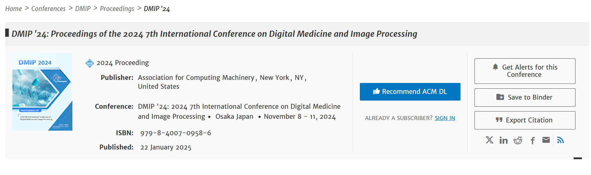Screen dimensions: 591x175
Task: Navigate to DMIP breadcrumb
Action: pyautogui.click(x=83, y=9)
